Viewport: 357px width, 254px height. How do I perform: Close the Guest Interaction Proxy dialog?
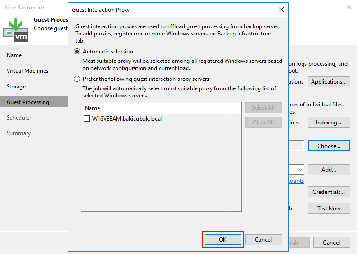pyautogui.click(x=281, y=9)
